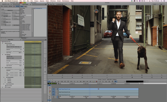This screenshot has height=102, width=167.
Task: Click the Exposure slider
Action: pos(14,48)
